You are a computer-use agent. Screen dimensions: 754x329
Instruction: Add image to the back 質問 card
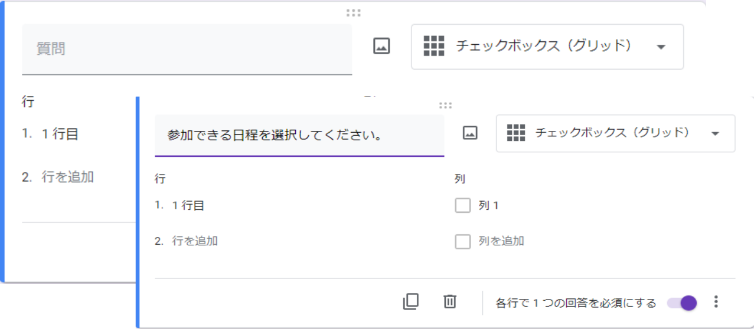381,47
